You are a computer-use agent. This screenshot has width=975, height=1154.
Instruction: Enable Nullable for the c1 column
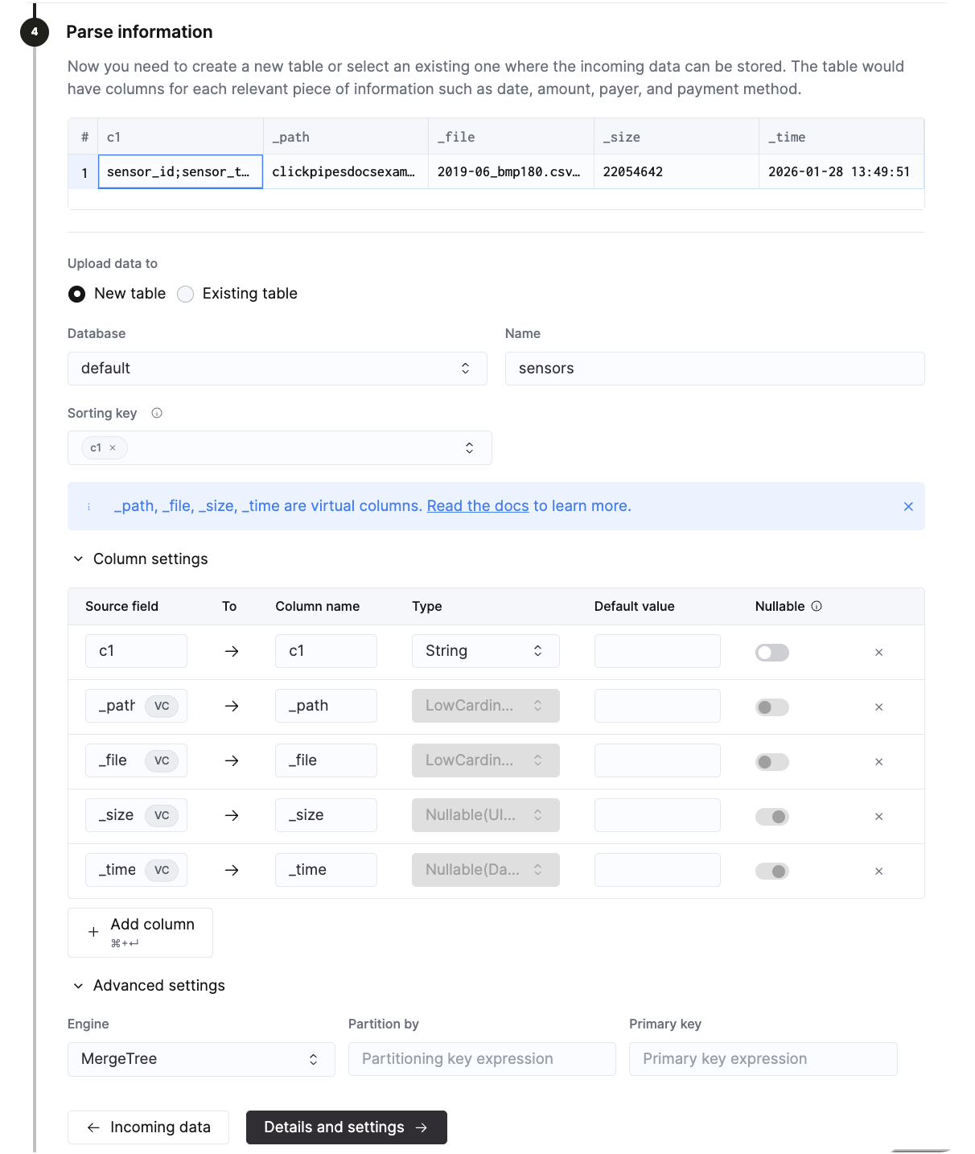[771, 652]
